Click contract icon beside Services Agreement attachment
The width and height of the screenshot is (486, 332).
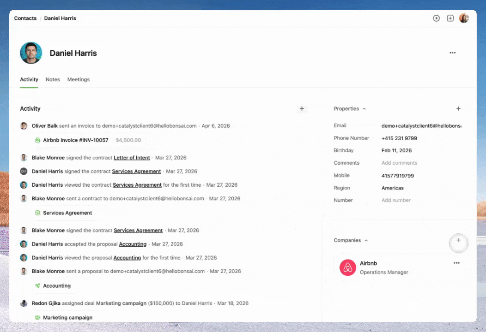point(37,213)
